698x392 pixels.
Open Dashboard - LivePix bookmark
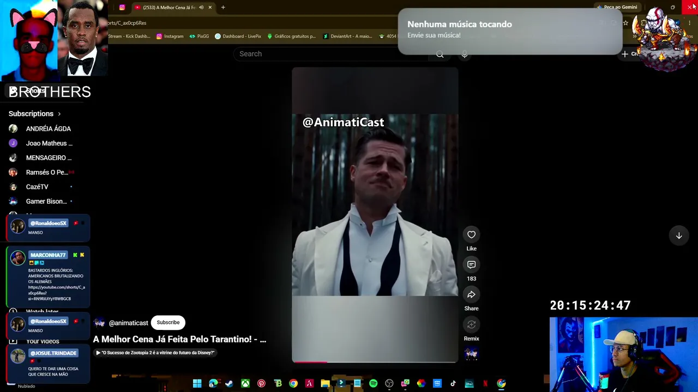(238, 36)
